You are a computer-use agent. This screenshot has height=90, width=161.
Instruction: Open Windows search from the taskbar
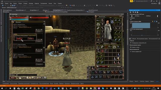6,88
